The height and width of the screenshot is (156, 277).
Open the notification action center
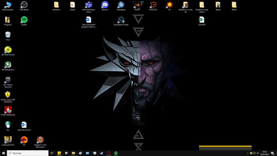click(272, 153)
